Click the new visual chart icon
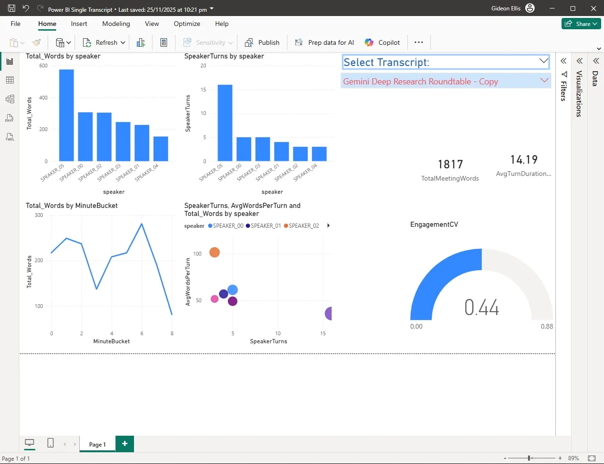Image resolution: width=604 pixels, height=464 pixels. (x=141, y=42)
